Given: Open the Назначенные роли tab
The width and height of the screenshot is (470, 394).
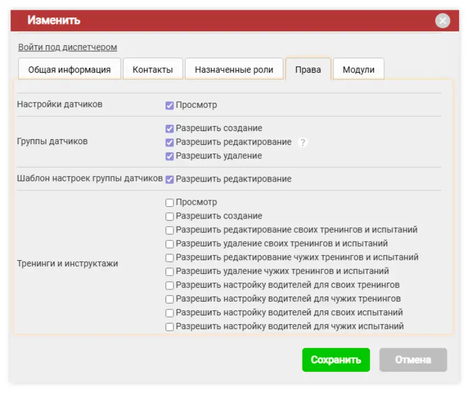Looking at the screenshot, I should (234, 69).
